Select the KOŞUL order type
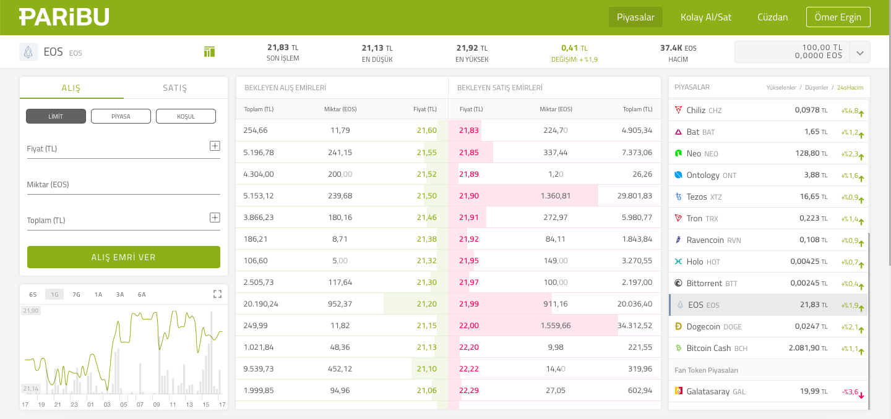The height and width of the screenshot is (419, 891). pos(186,116)
